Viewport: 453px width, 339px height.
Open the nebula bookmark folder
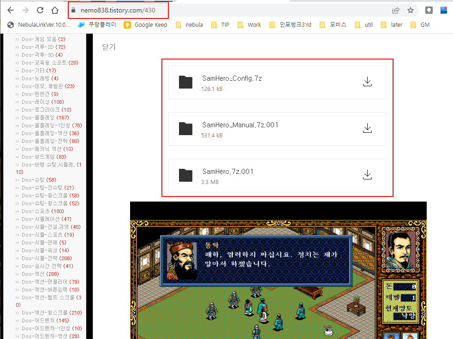click(x=189, y=25)
